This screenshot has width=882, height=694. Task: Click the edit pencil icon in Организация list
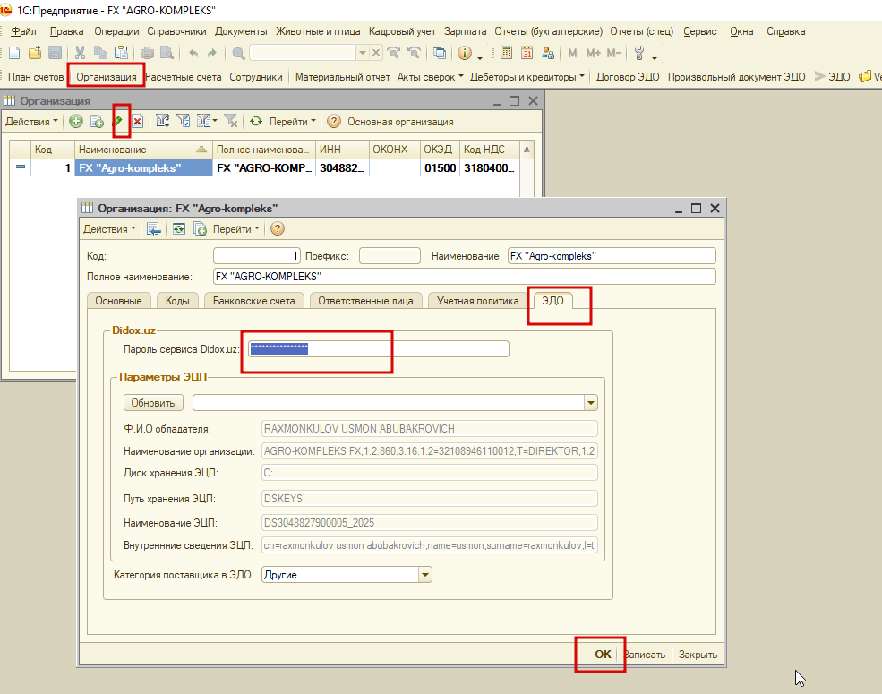point(118,121)
